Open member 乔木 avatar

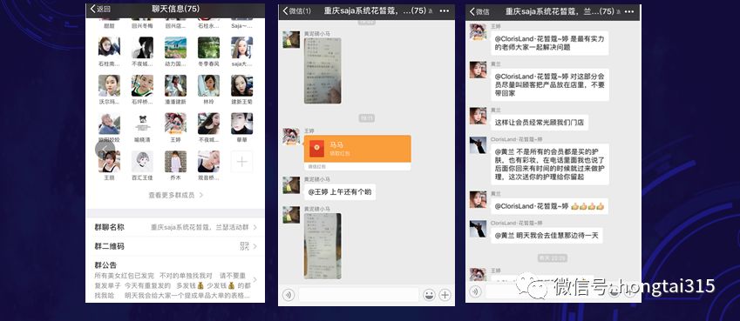pyautogui.click(x=175, y=162)
